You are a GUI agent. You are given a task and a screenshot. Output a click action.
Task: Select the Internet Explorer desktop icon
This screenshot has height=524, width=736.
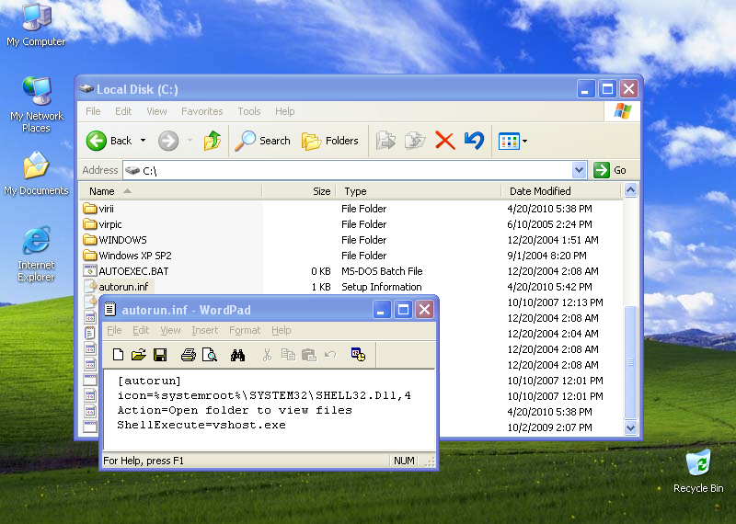36,254
